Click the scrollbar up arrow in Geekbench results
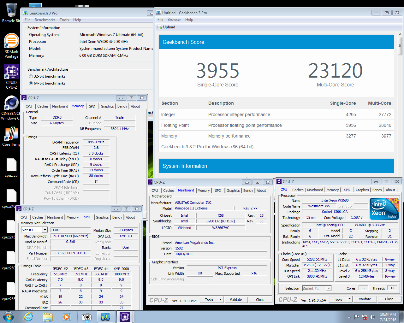 [x=400, y=34]
